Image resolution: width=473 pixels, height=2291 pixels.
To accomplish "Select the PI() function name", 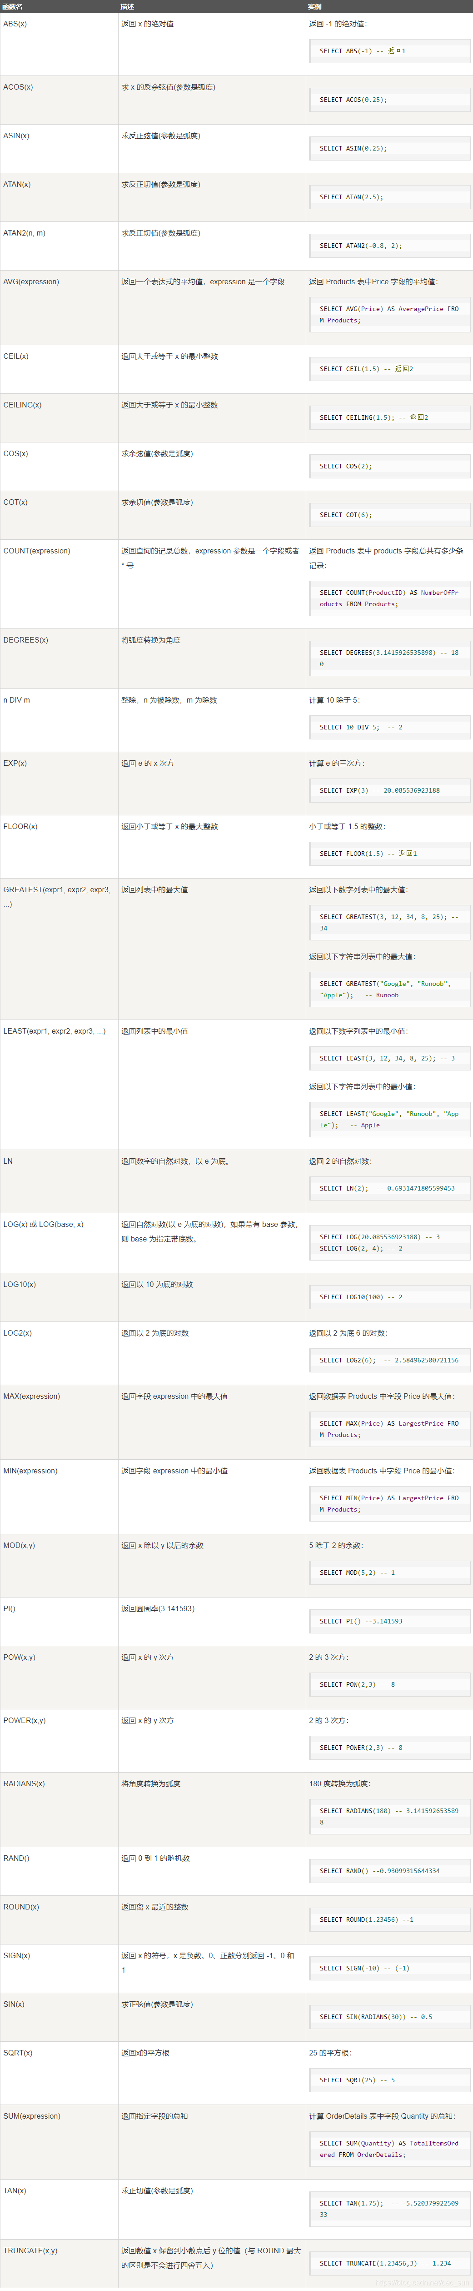I will pyautogui.click(x=9, y=1610).
